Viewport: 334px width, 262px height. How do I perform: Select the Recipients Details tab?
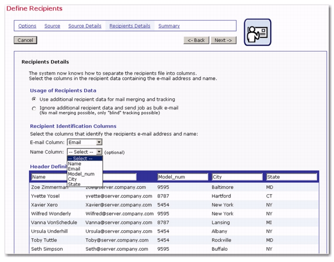click(x=130, y=26)
